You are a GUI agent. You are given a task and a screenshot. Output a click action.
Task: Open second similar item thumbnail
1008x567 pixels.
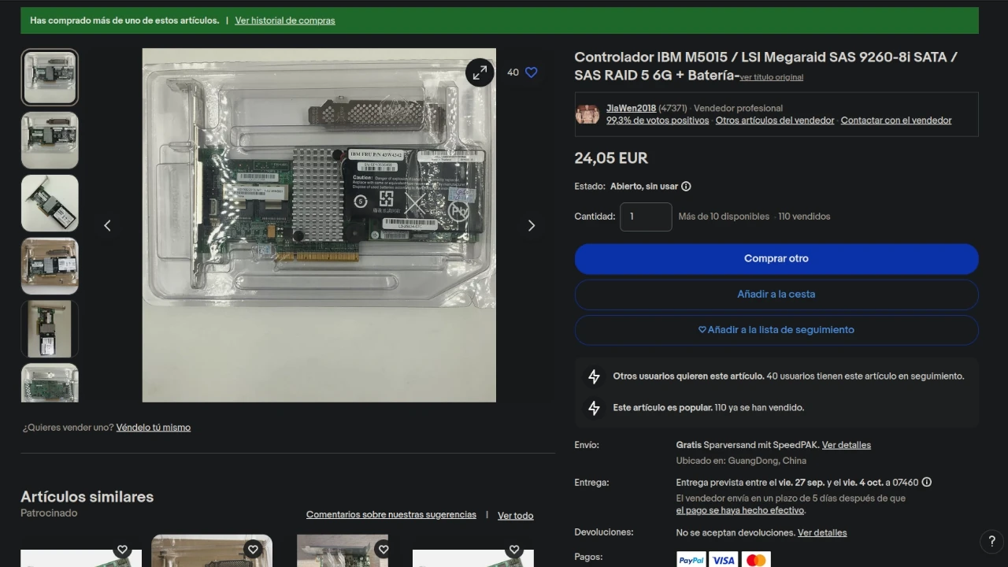click(212, 550)
